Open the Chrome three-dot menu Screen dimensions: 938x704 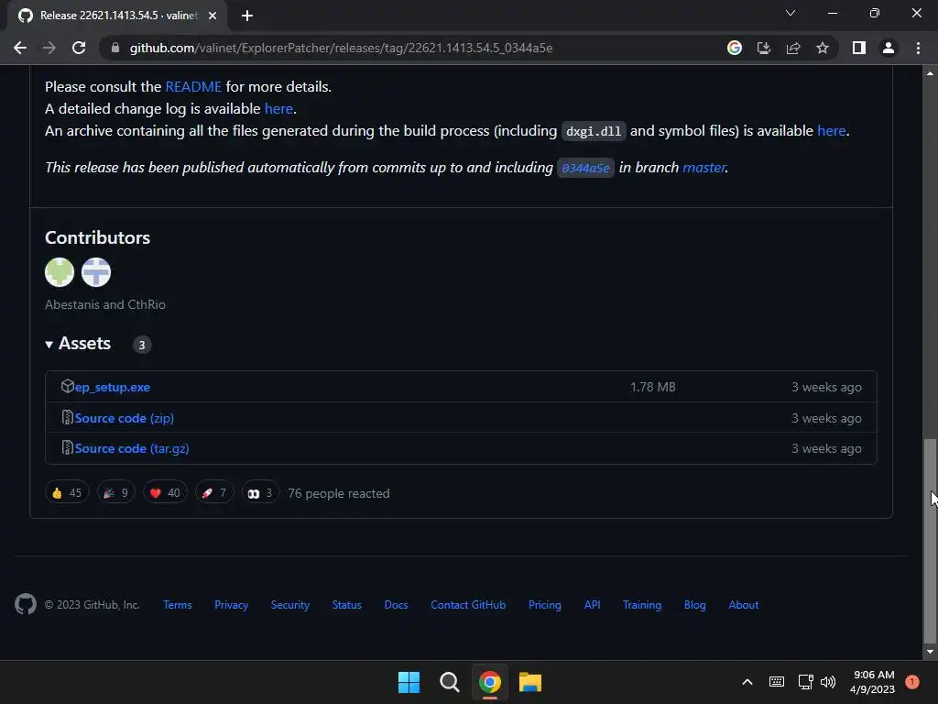918,48
